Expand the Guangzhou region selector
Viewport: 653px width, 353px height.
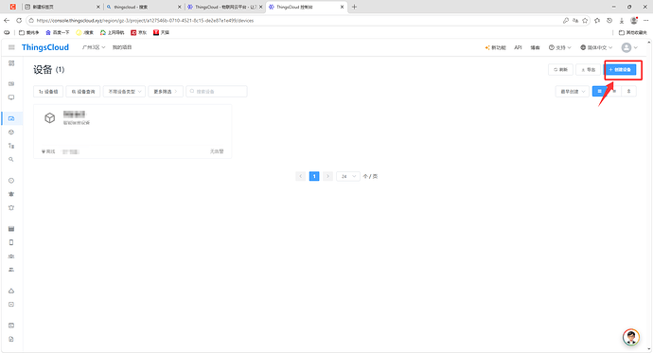(94, 47)
